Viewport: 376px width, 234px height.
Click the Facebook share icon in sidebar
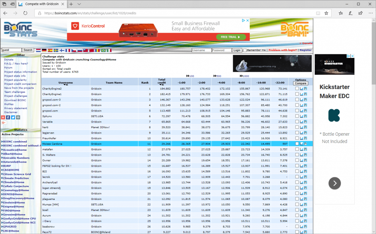tap(8, 117)
